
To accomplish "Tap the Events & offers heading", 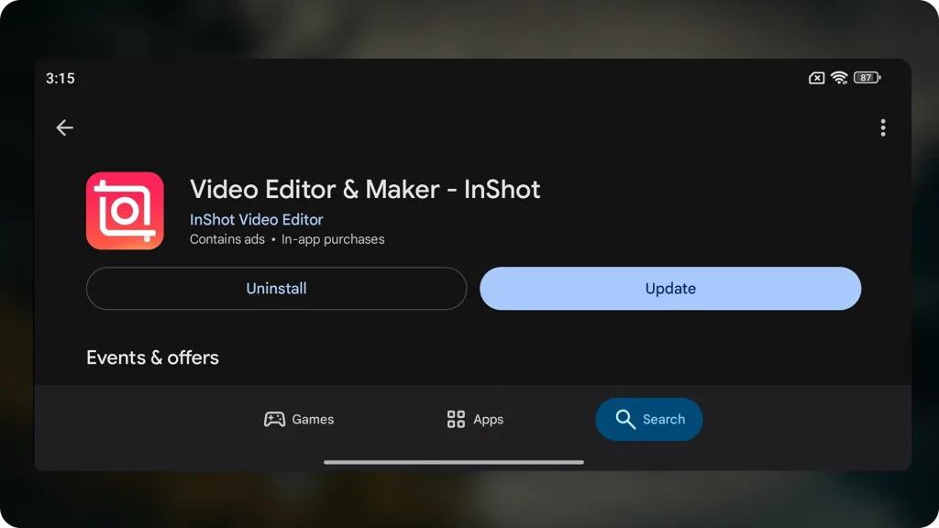I will [152, 357].
